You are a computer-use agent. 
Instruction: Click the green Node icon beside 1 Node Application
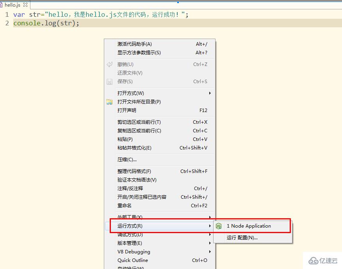(219, 226)
